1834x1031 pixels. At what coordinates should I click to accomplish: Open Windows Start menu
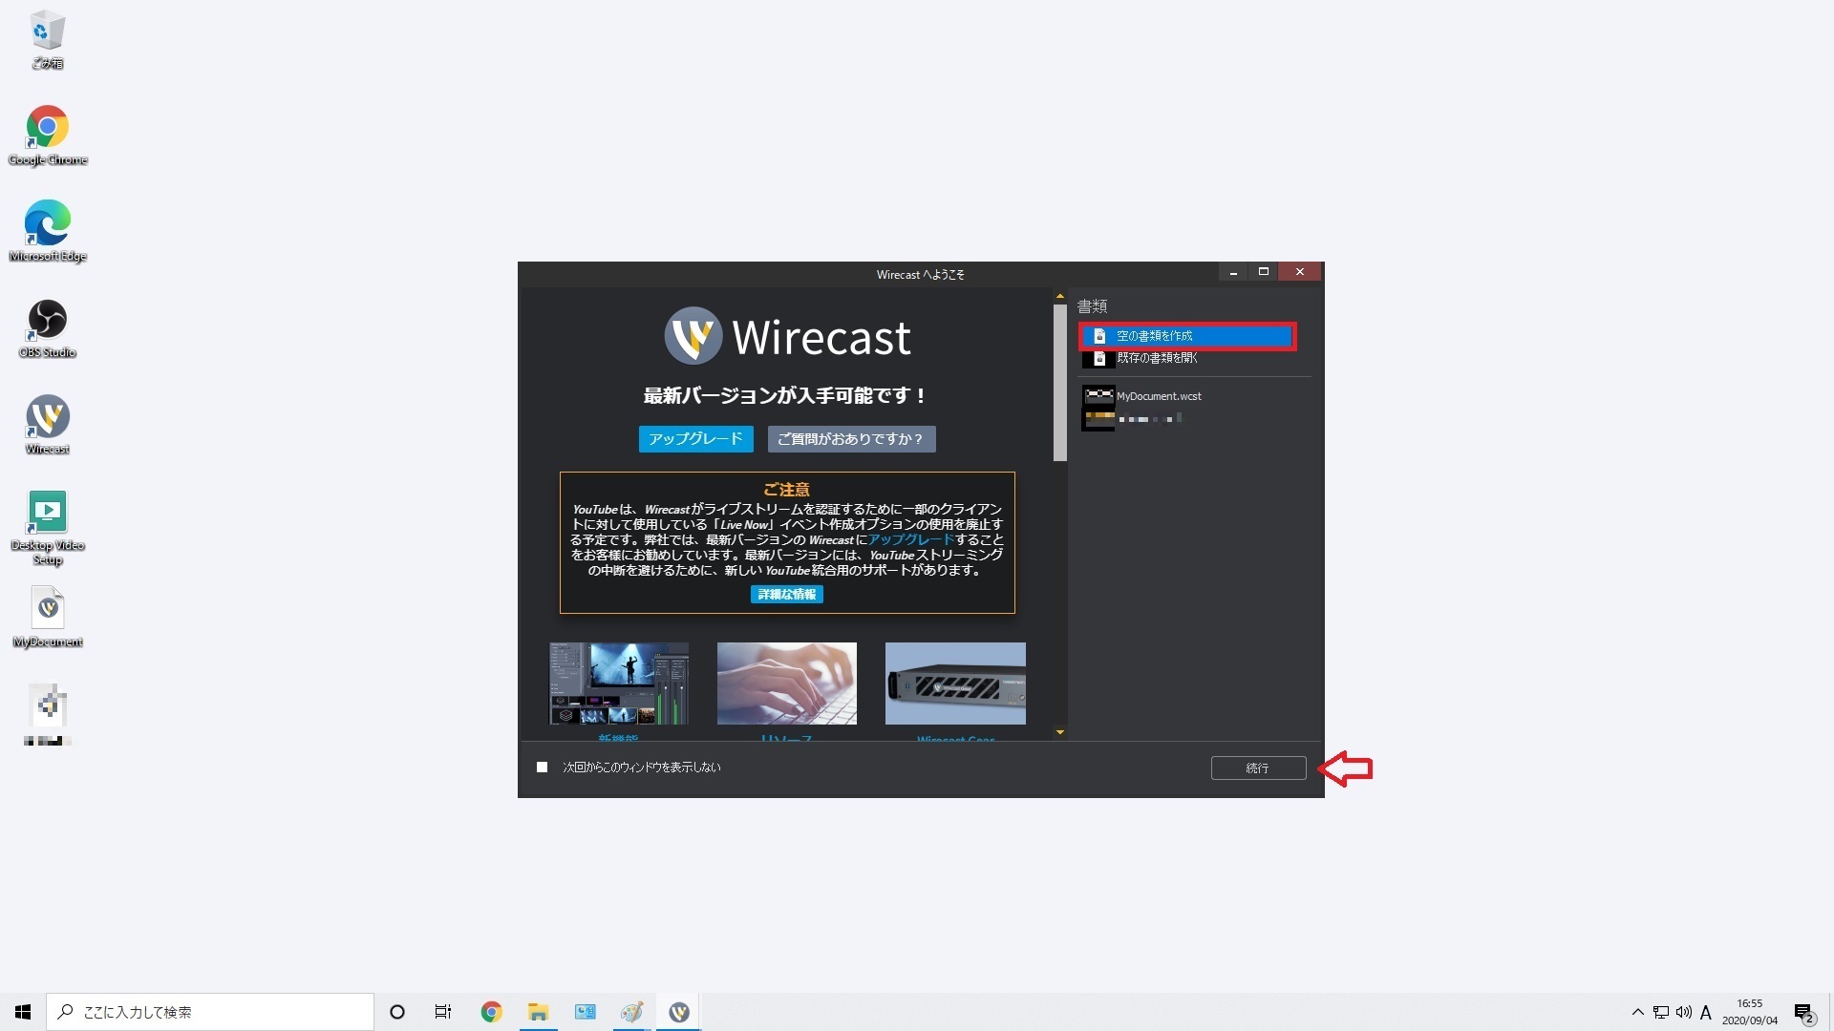coord(23,1012)
